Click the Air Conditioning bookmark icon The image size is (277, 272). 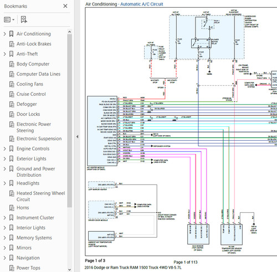(12, 34)
